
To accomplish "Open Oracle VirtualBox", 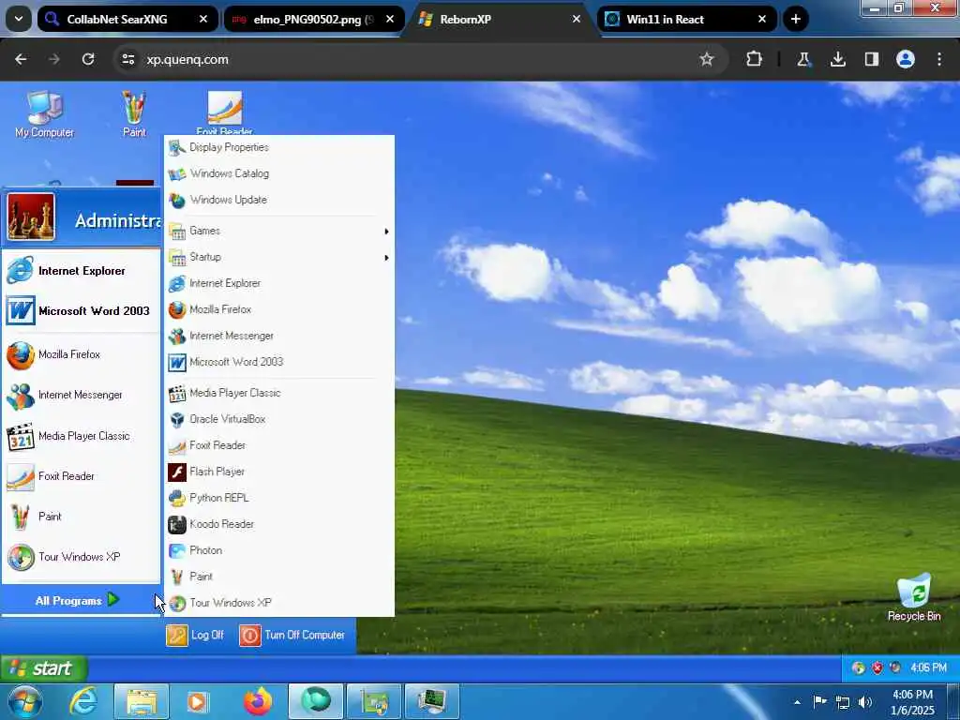I will pyautogui.click(x=279, y=419).
